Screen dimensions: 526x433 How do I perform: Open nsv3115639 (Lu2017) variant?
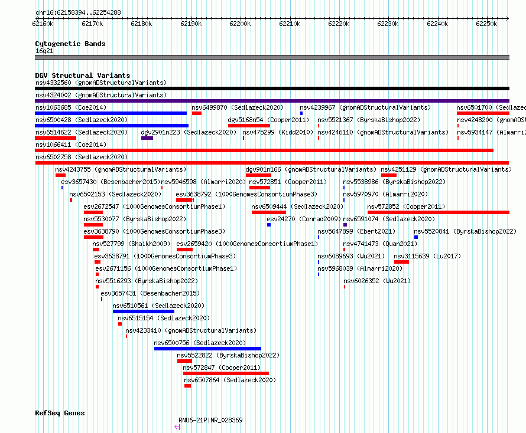pos(427,256)
